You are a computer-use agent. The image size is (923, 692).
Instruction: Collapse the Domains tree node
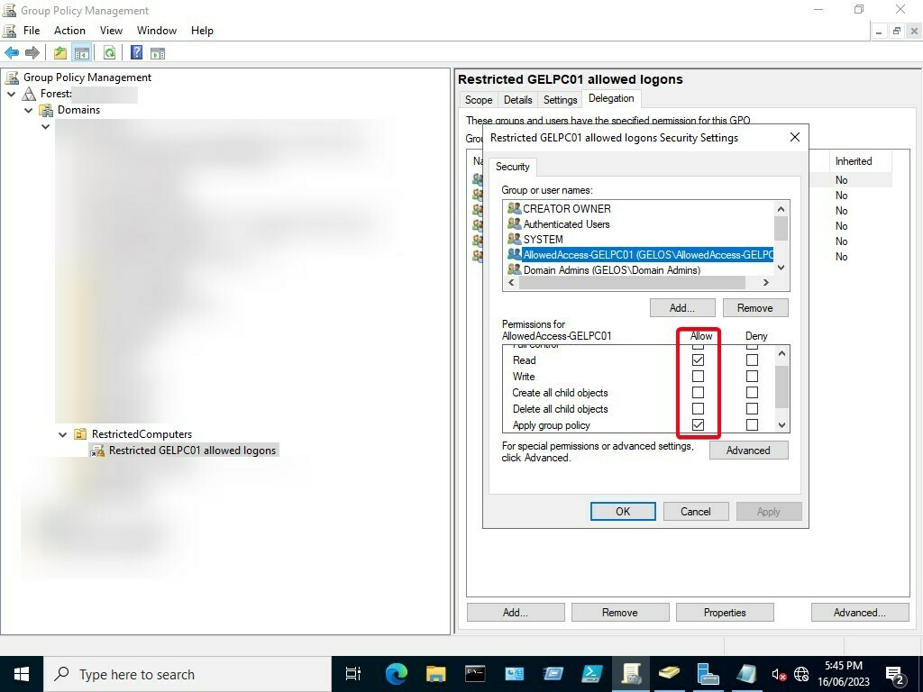click(29, 110)
